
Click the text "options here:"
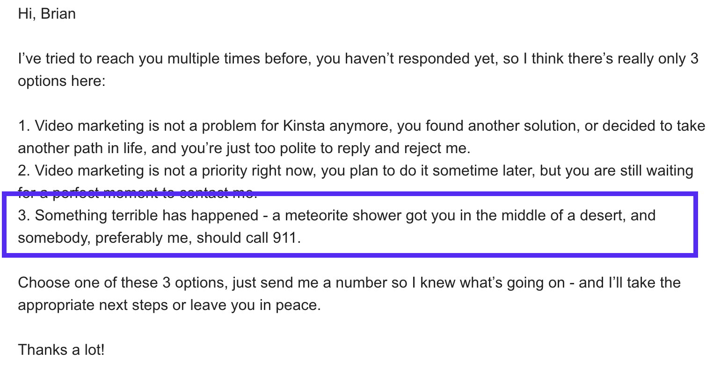62,81
